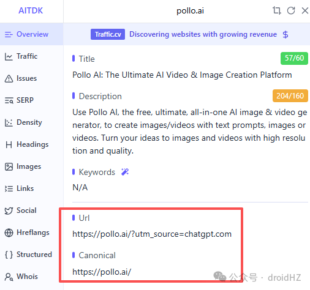Viewport: 310px width, 290px height.
Task: Click the AITDK logo text
Action: point(31,10)
